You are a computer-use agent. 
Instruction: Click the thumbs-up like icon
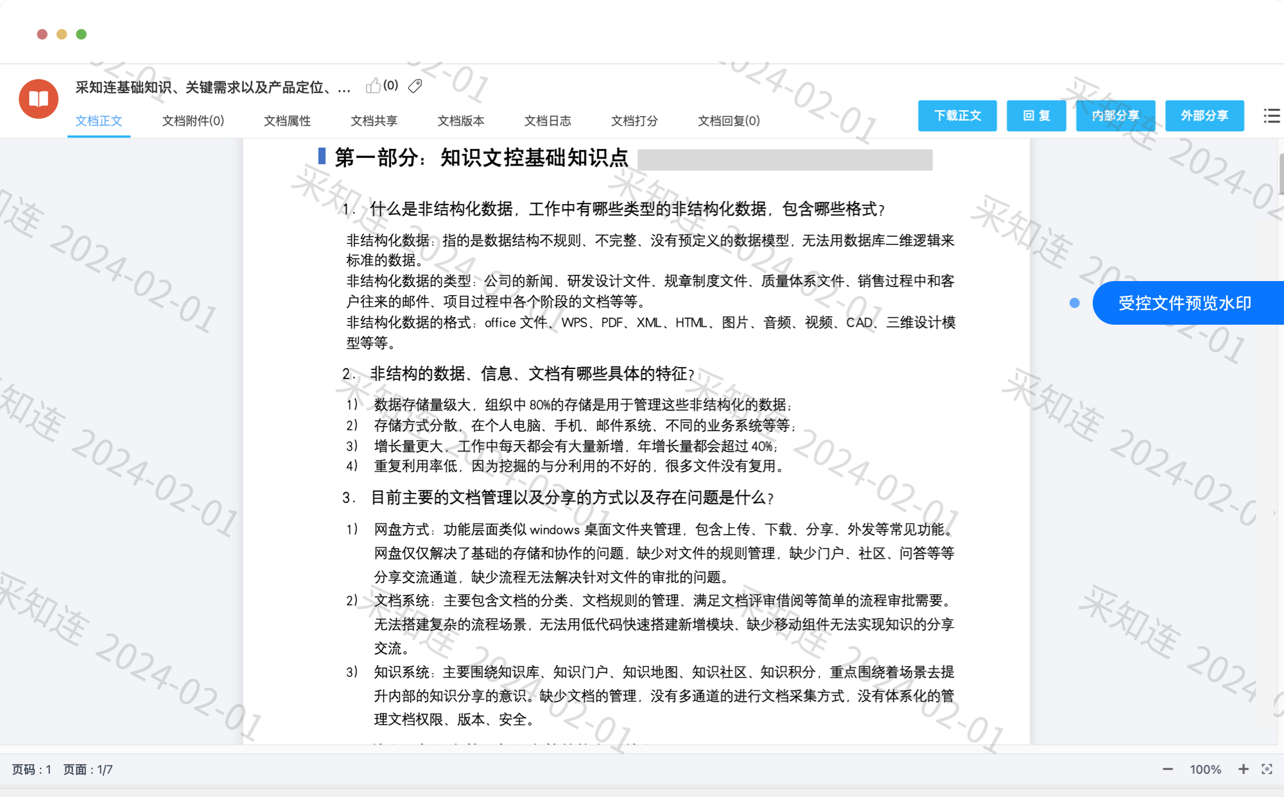(373, 86)
